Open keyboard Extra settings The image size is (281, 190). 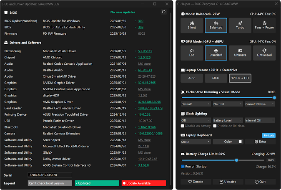[260, 142]
